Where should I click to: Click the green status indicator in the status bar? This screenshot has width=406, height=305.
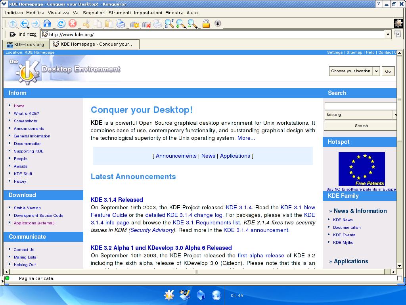pyautogui.click(x=7, y=278)
